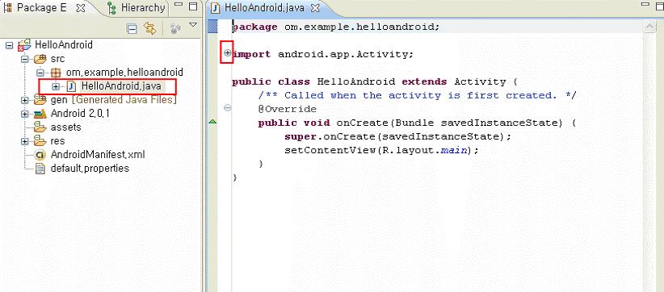Viewport: 664px width, 292px height.
Task: Click "package" keyword in the editor
Action: tap(255, 27)
